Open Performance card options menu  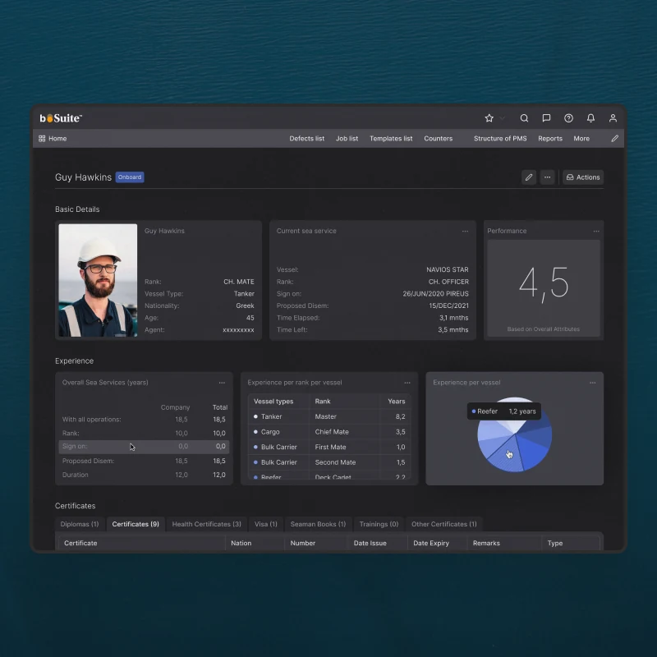point(596,232)
